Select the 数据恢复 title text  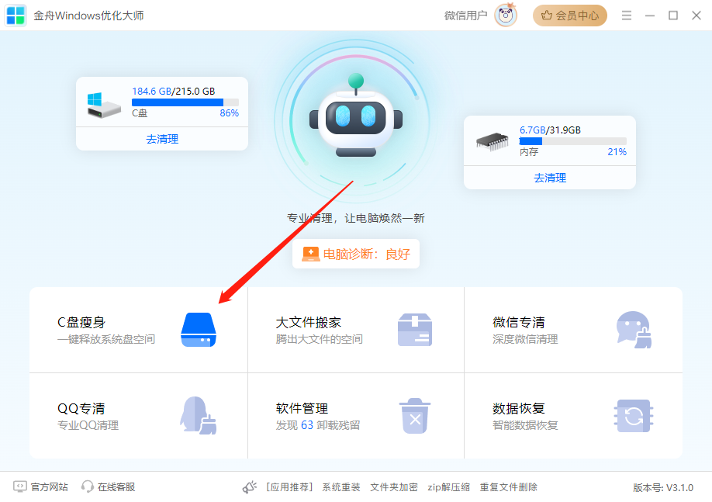[519, 408]
